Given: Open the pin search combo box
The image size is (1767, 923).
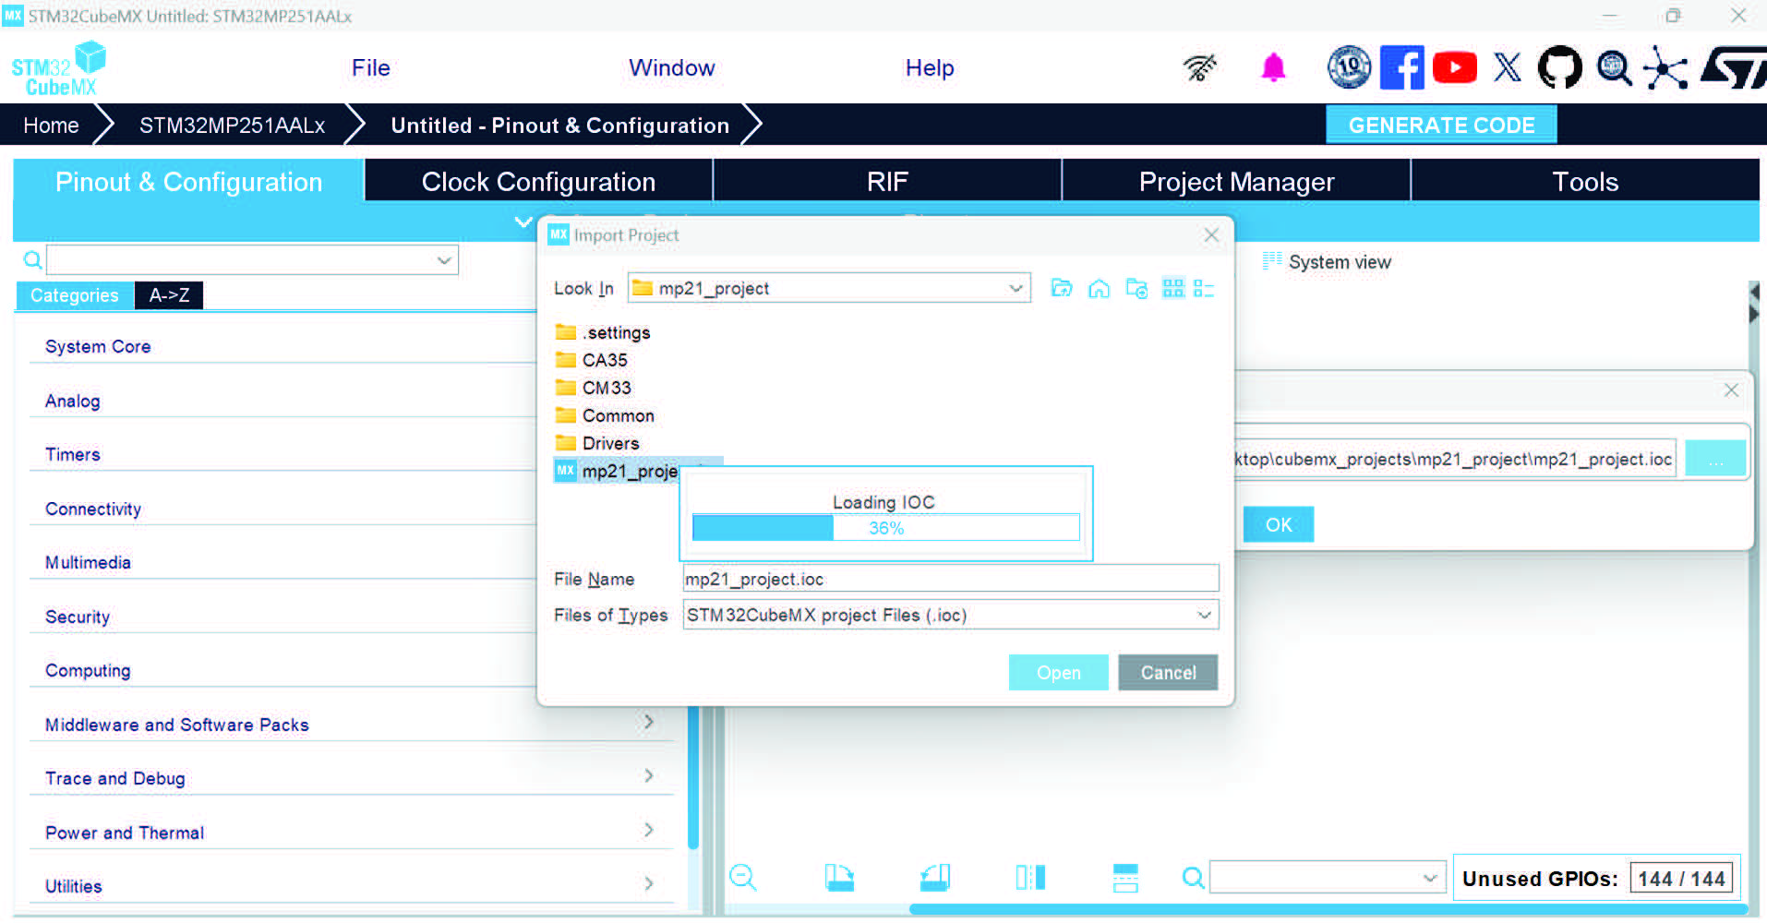Looking at the screenshot, I should (x=1328, y=877).
